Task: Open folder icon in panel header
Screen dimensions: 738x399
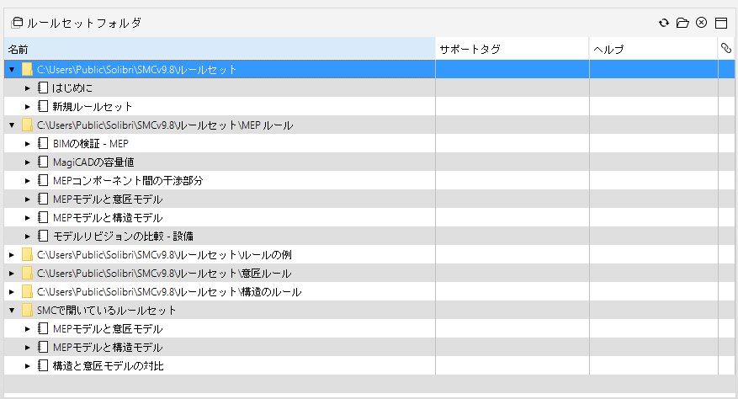Action: pyautogui.click(x=682, y=23)
